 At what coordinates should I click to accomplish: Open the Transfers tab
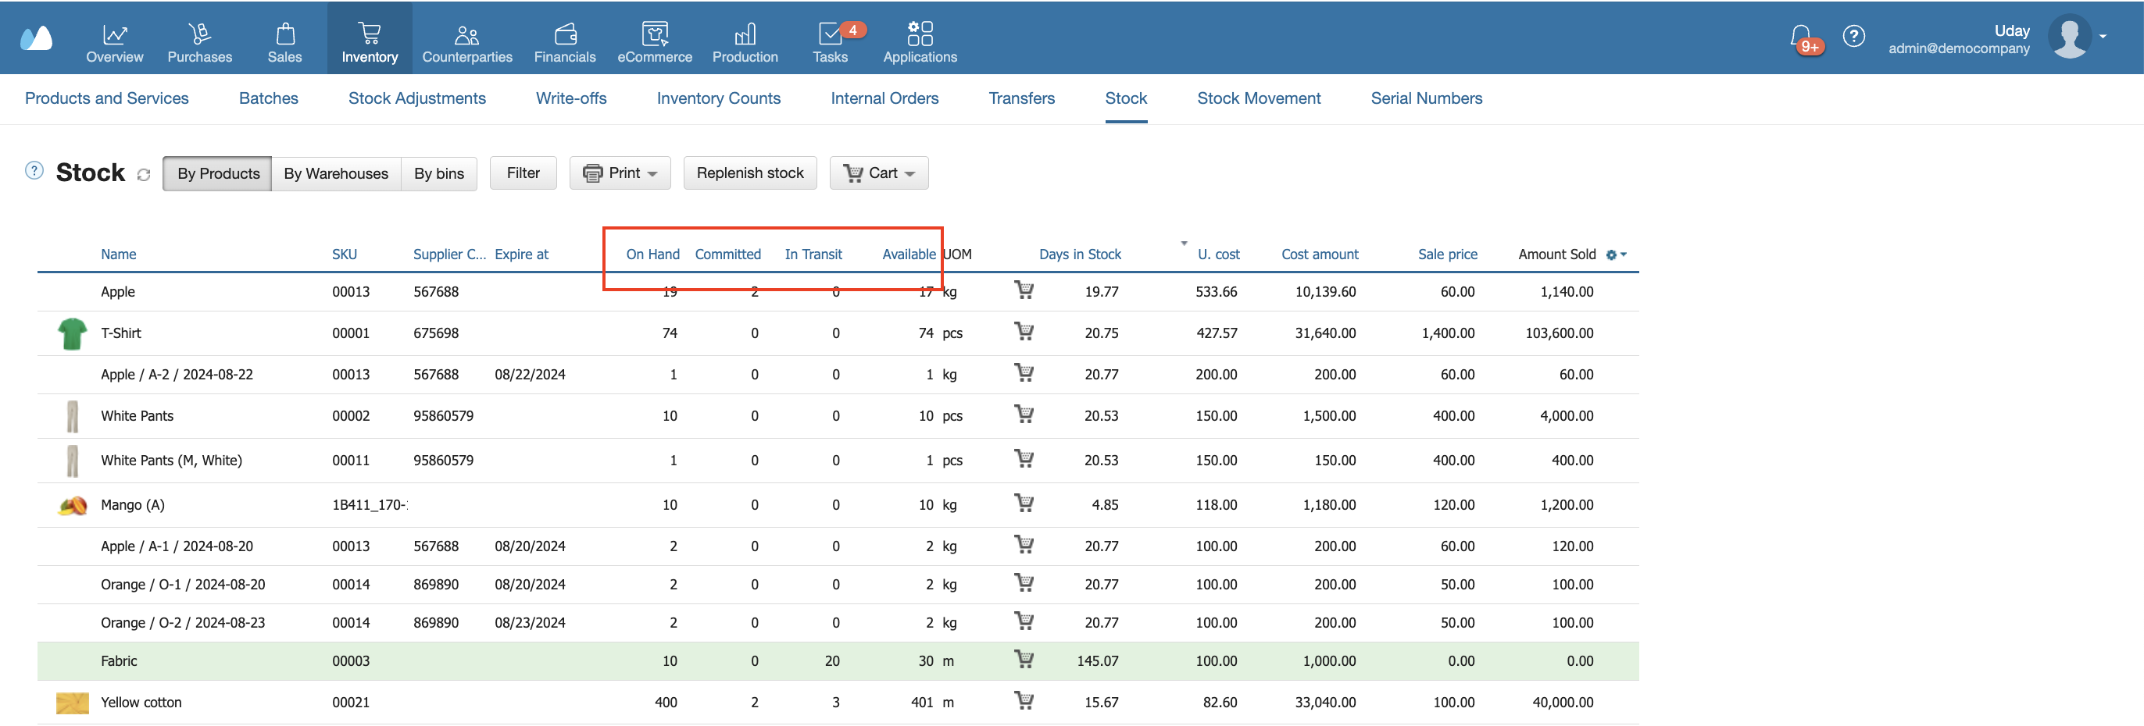pyautogui.click(x=1022, y=98)
